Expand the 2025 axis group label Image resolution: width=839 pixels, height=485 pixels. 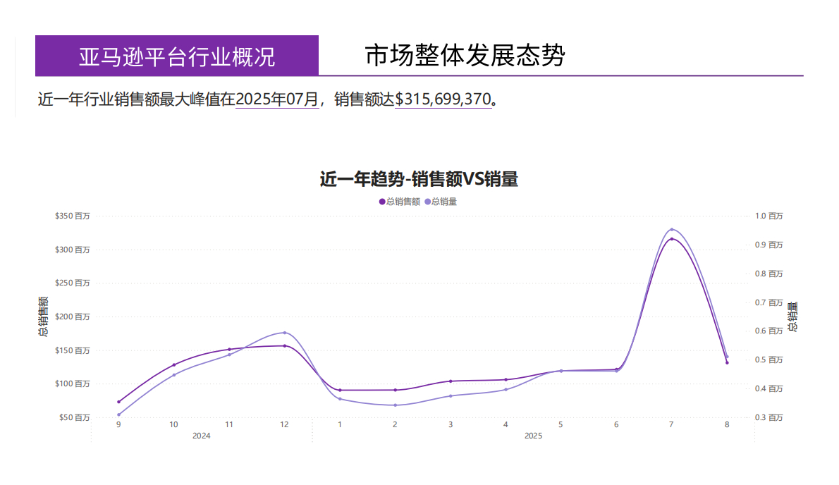click(533, 436)
